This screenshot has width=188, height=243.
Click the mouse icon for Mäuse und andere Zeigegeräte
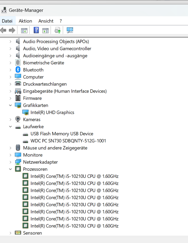click(18, 148)
